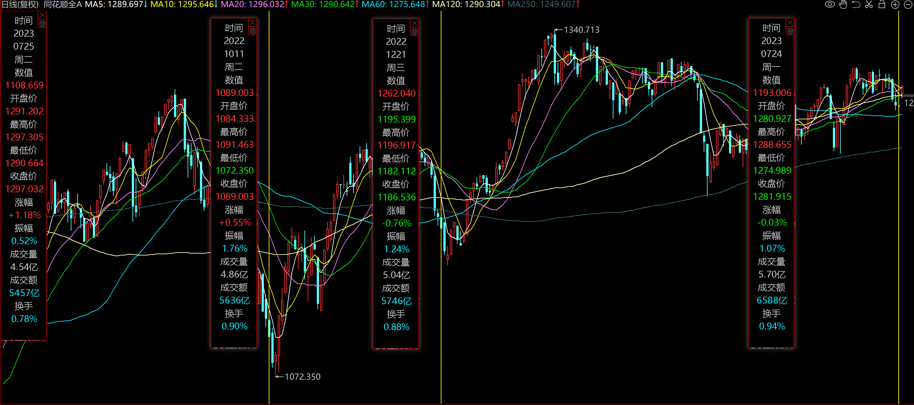Zoom out with the minus circle icon
Screen dimensions: 914x405
pos(908,5)
